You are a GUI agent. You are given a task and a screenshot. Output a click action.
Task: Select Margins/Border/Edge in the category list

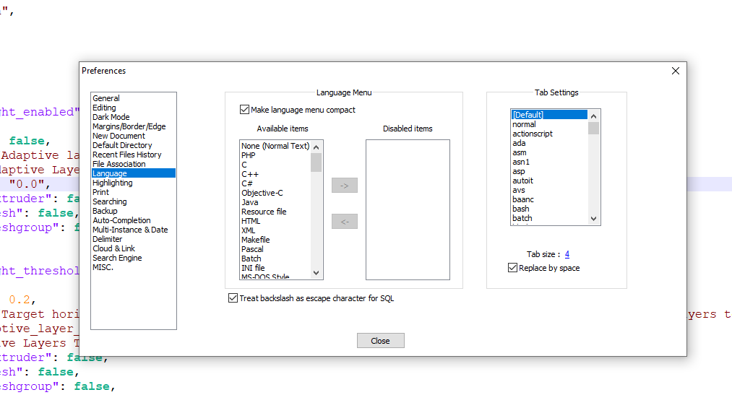pyautogui.click(x=129, y=126)
